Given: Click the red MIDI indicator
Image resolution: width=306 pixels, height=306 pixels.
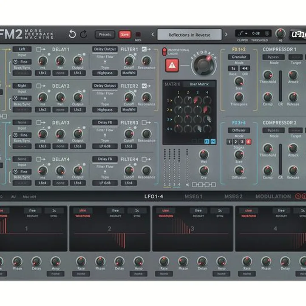Looking at the screenshot, I should pyautogui.click(x=138, y=34).
